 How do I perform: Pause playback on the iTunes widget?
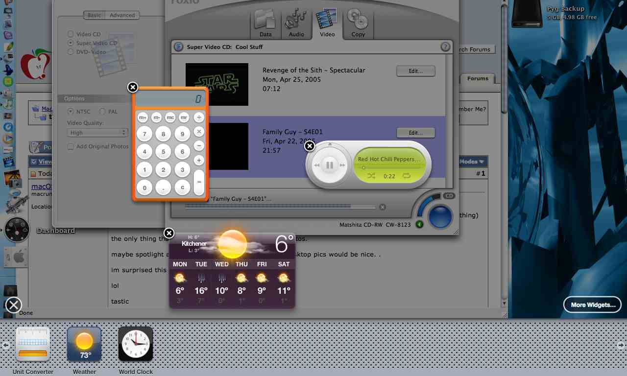(x=330, y=165)
